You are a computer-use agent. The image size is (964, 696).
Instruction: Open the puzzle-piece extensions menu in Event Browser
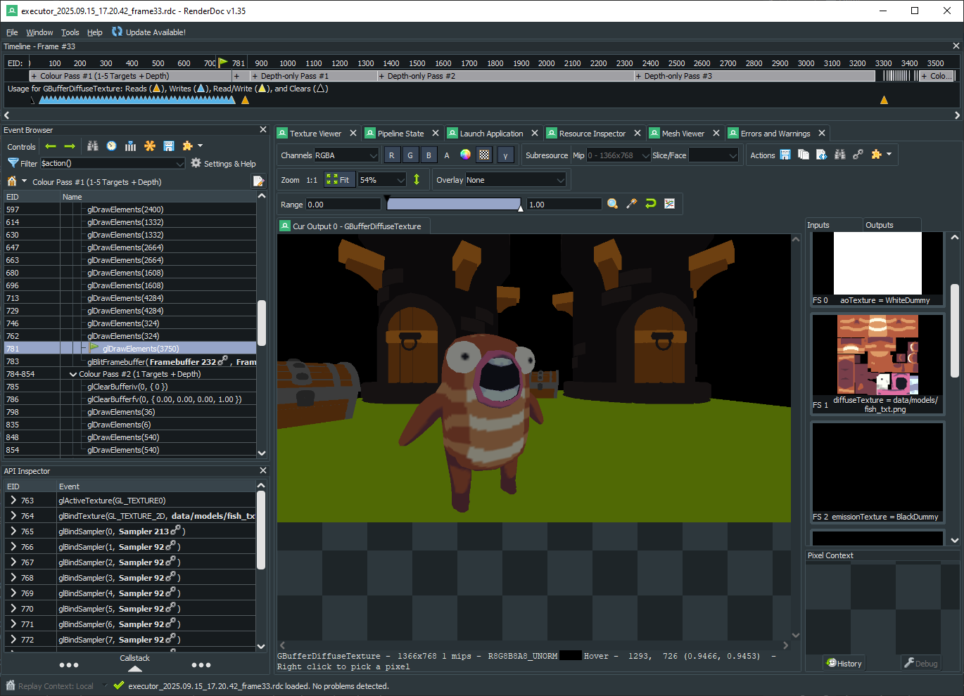192,146
